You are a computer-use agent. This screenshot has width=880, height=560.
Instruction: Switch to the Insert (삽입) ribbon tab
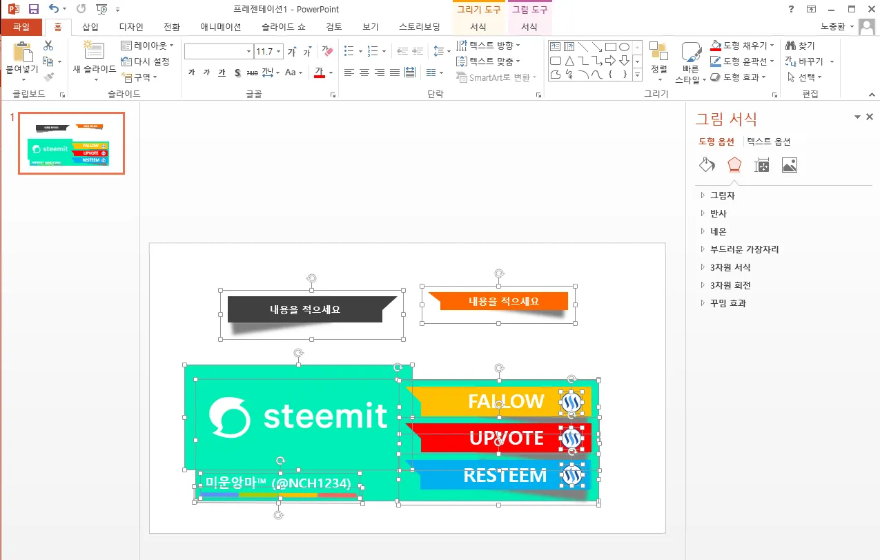tap(90, 26)
